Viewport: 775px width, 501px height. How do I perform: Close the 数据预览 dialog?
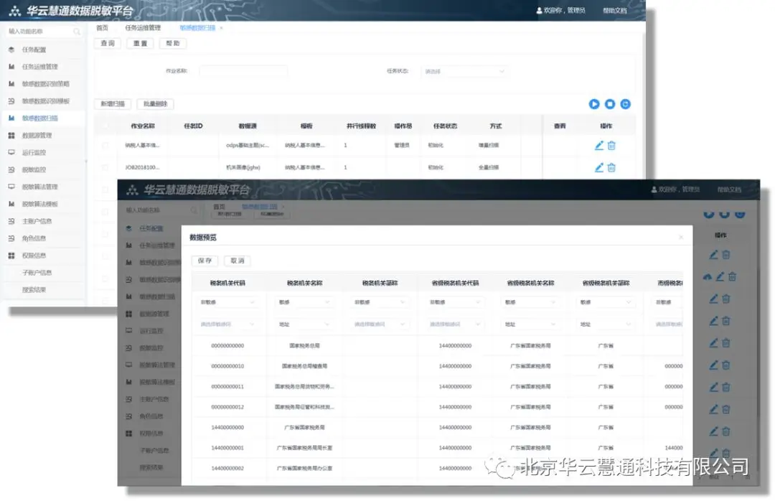tap(680, 238)
